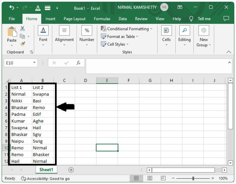Screen dimensions: 236x184
Task: Switch to the Home tab
Action: pyautogui.click(x=32, y=19)
